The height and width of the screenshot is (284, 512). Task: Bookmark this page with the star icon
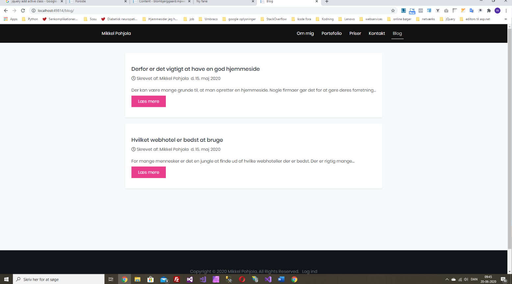tap(393, 11)
